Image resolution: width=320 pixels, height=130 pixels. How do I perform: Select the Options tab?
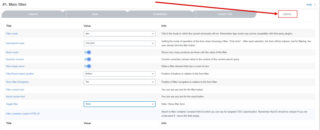pos(287,14)
